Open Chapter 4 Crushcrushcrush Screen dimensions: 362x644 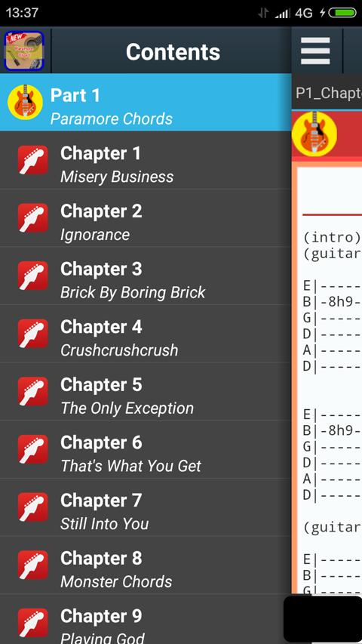[x=146, y=334]
